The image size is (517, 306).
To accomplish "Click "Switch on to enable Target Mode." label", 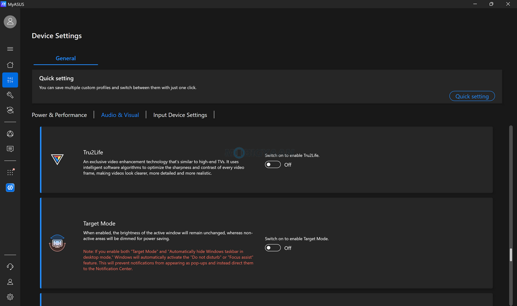I will (x=297, y=239).
